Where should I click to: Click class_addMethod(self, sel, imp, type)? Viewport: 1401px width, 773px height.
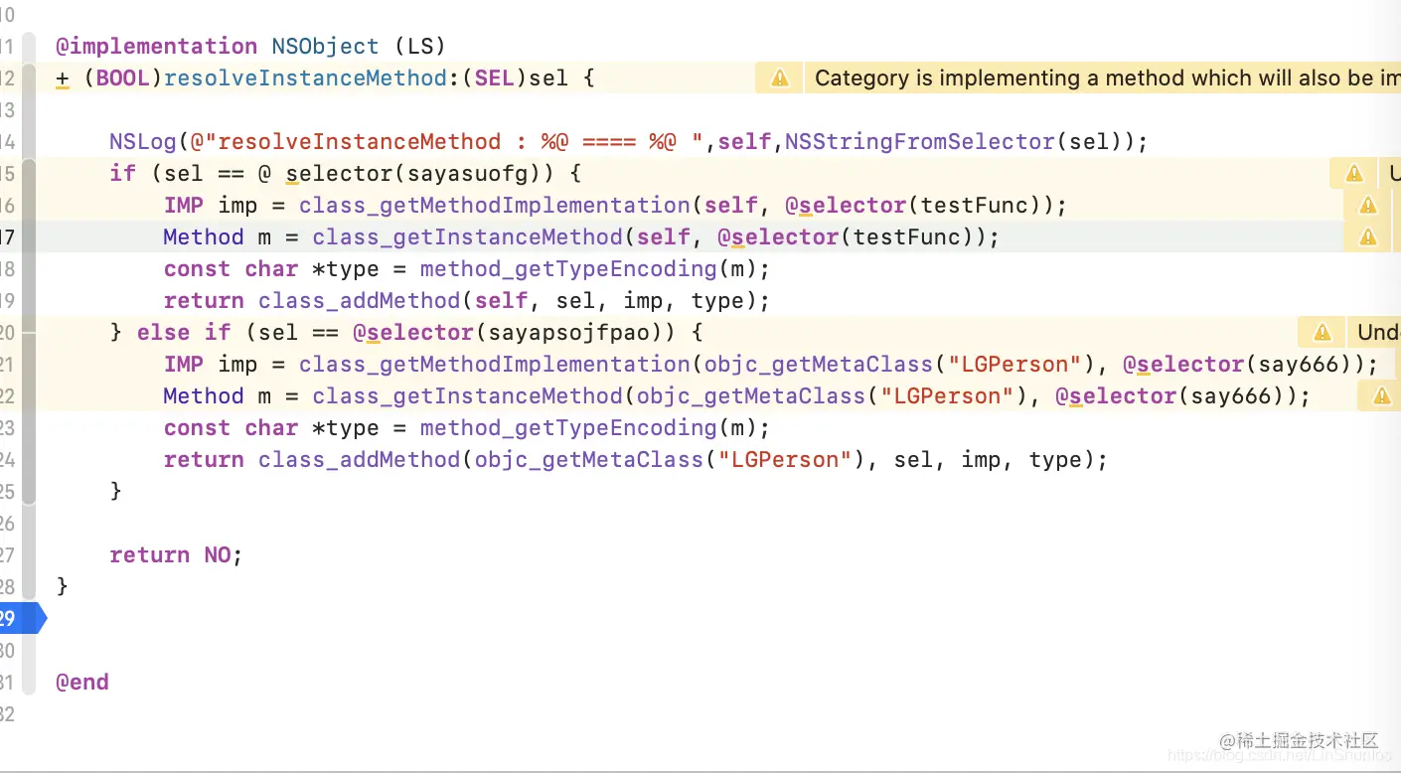pyautogui.click(x=515, y=301)
